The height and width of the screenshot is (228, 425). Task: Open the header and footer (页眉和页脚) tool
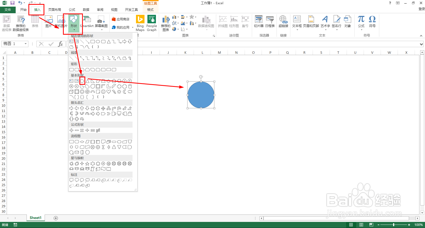pyautogui.click(x=311, y=22)
